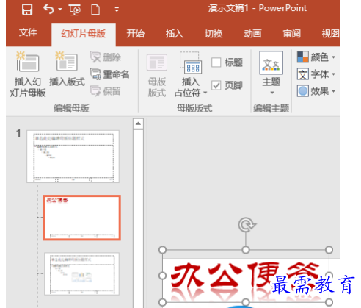
Task: Open the 审阅 ribbon tab
Action: [x=292, y=34]
